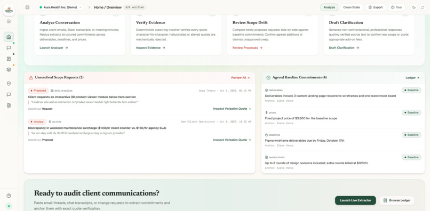
Task: Click 'Speech act: Request' label
Action: [40, 109]
